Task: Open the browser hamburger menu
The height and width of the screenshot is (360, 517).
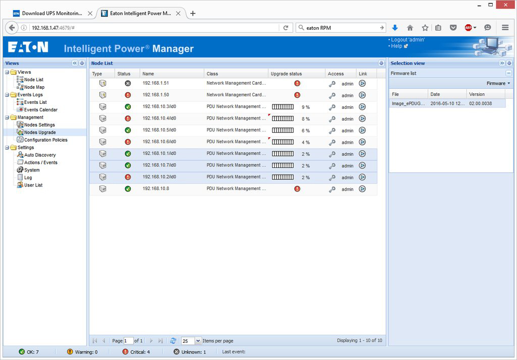Action: [505, 28]
